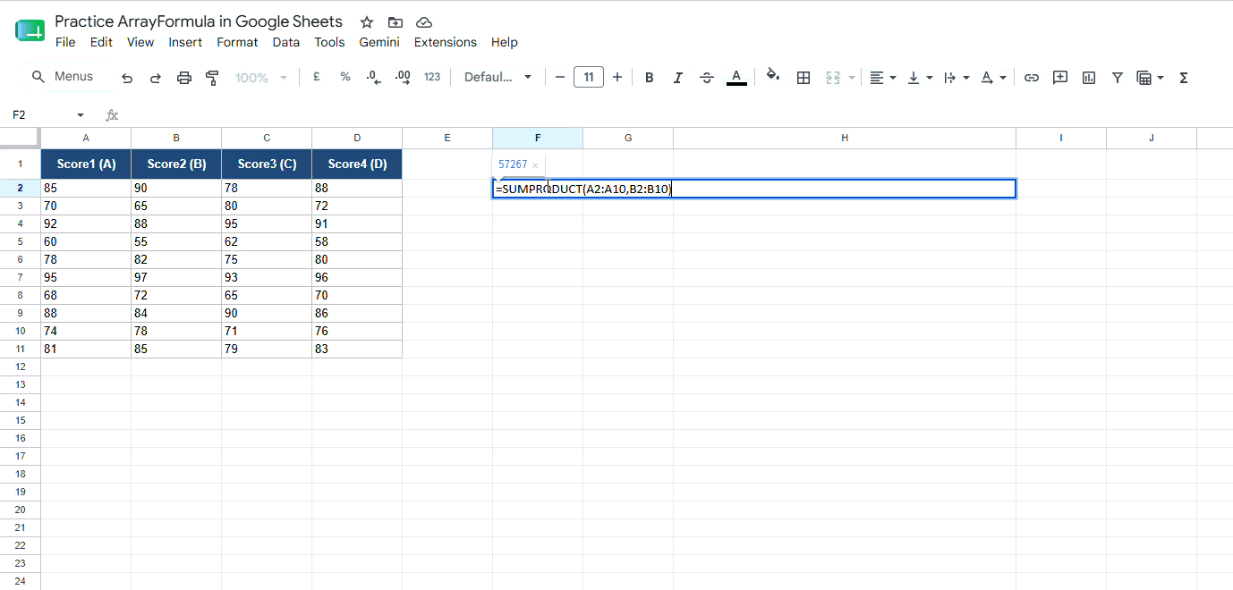Increase decimal places
Screen dimensions: 1233x590
[403, 78]
